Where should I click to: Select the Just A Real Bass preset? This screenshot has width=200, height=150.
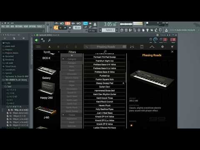pyautogui.click(x=105, y=113)
